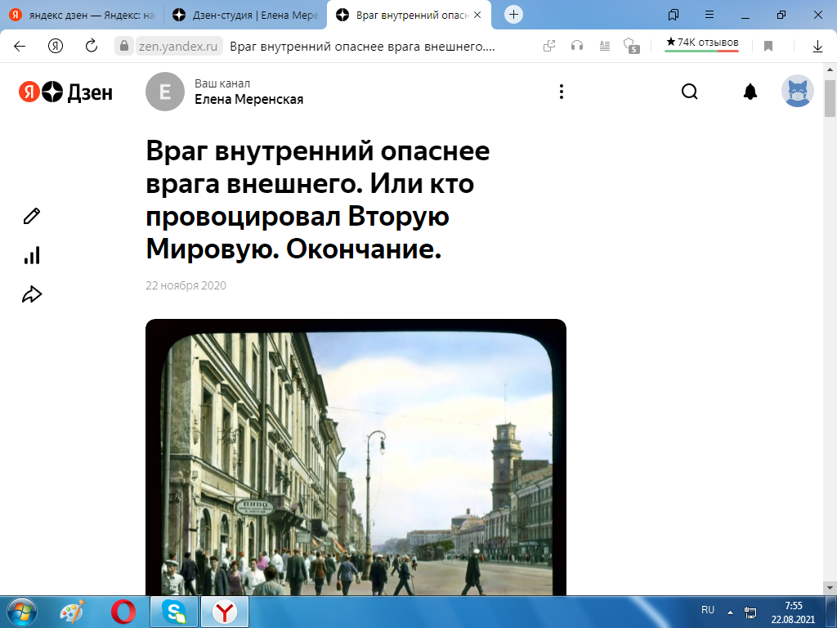Listen to the page via the headphones icon
The image size is (837, 628).
pyautogui.click(x=577, y=47)
